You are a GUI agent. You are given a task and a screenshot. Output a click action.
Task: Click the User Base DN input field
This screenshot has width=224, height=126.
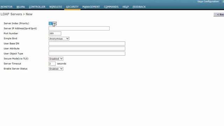pyautogui.click(x=87, y=43)
